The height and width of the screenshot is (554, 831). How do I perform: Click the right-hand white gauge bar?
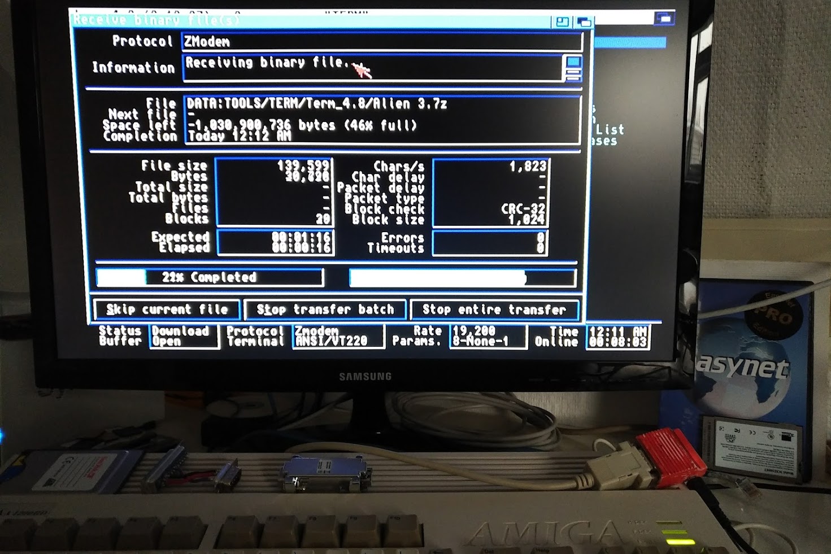pos(463,278)
